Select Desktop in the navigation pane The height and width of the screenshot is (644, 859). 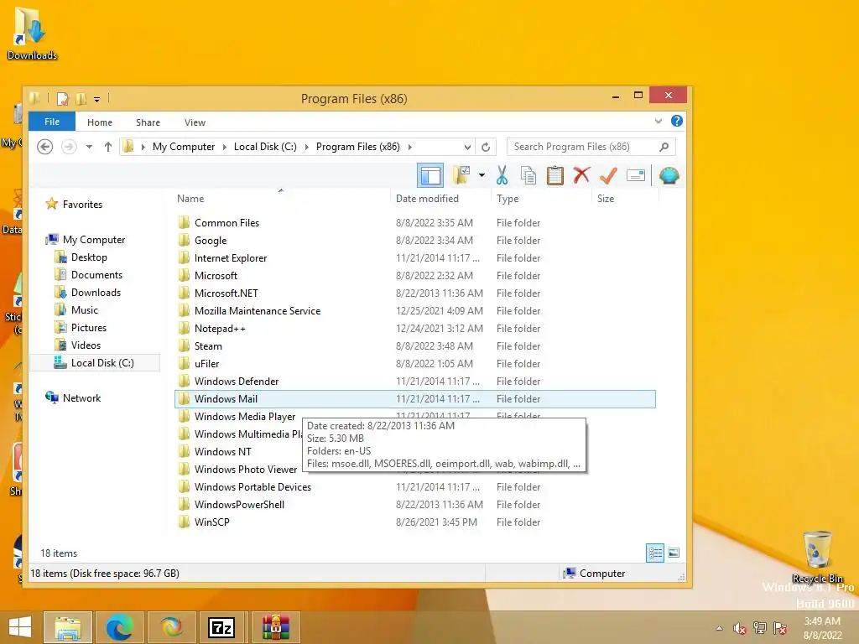click(89, 257)
